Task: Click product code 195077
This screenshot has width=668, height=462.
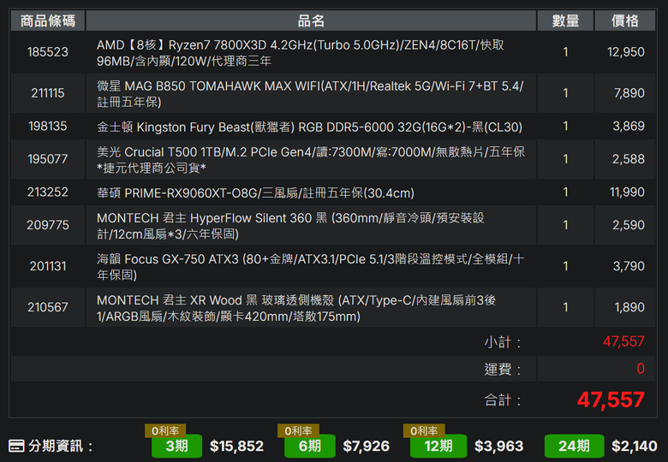Action: click(48, 158)
